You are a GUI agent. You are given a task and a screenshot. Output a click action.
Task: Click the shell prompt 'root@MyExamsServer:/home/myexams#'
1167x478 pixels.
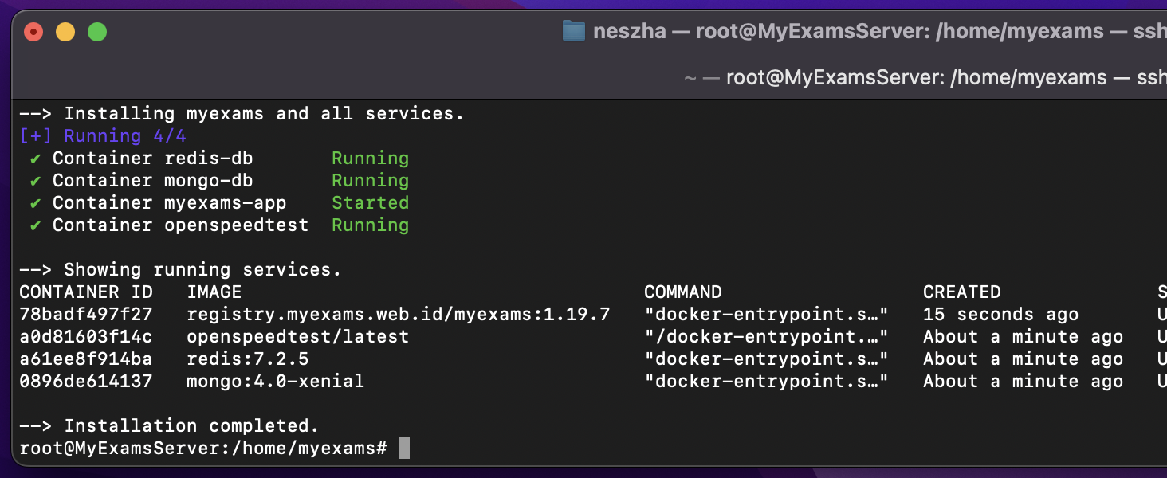pos(203,449)
